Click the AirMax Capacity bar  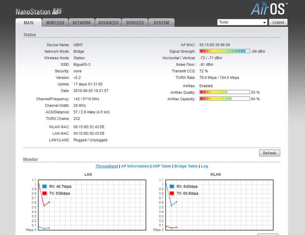coord(225,99)
